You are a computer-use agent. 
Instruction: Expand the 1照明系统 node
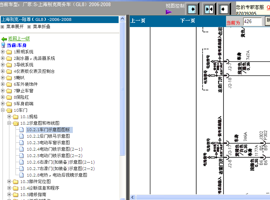[x=3, y=52]
